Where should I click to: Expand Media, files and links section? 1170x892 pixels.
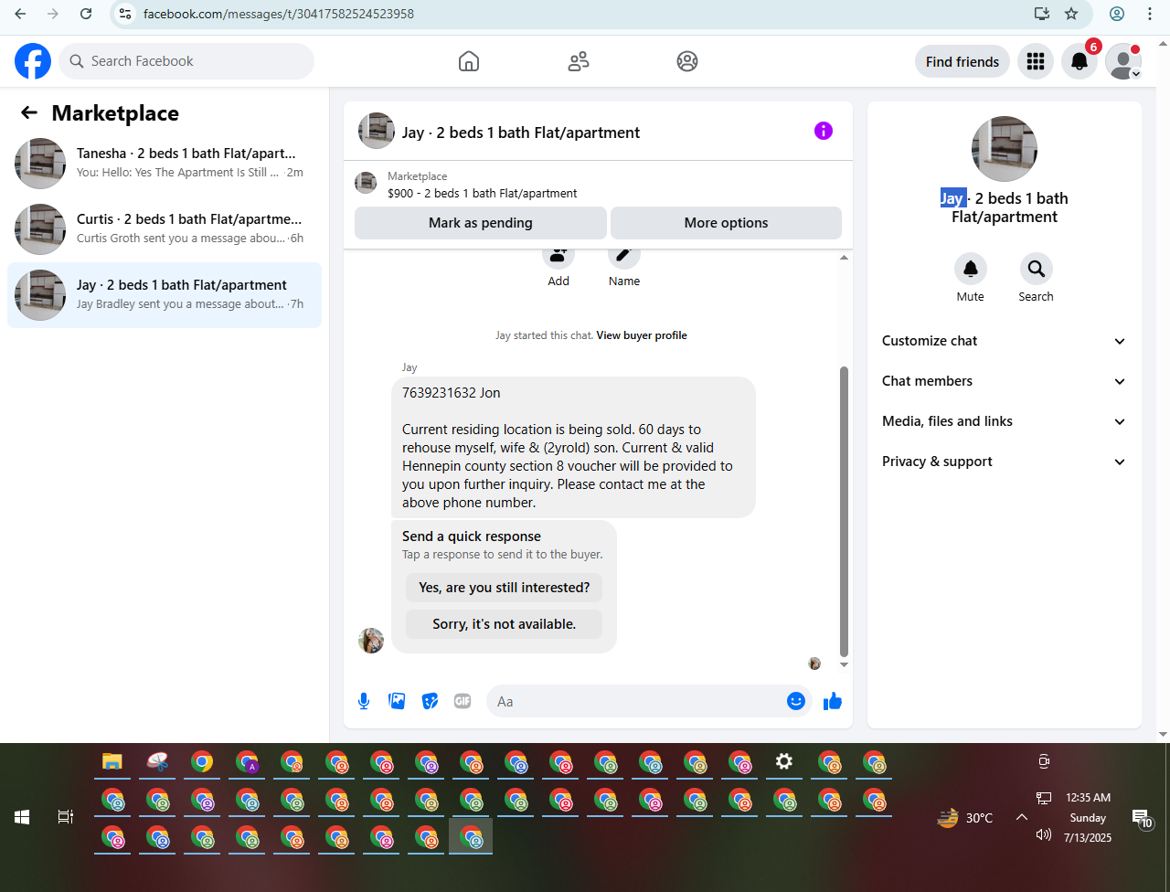(x=1004, y=421)
